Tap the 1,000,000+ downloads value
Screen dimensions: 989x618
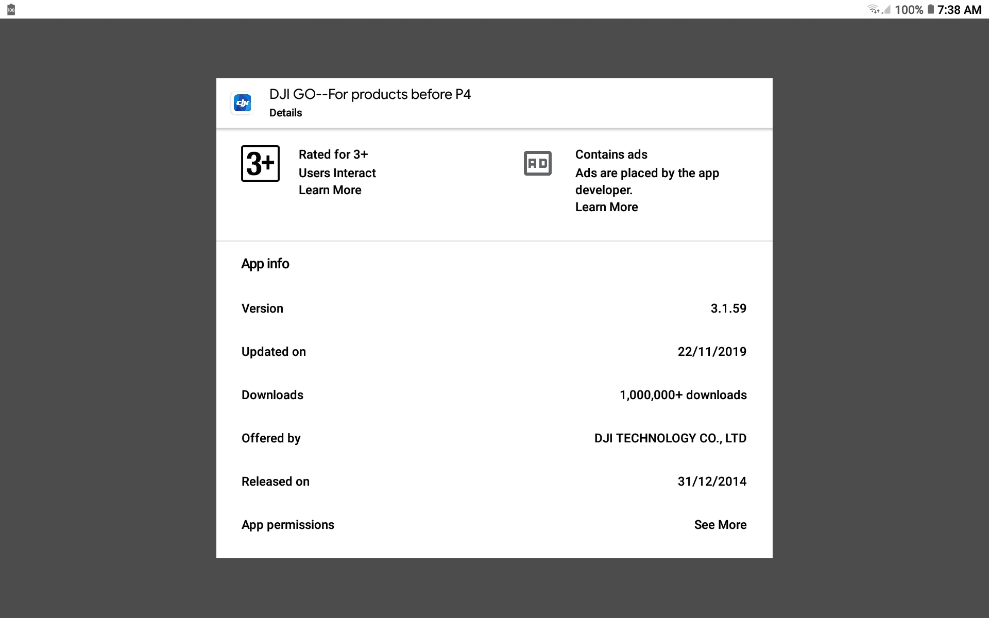[683, 395]
